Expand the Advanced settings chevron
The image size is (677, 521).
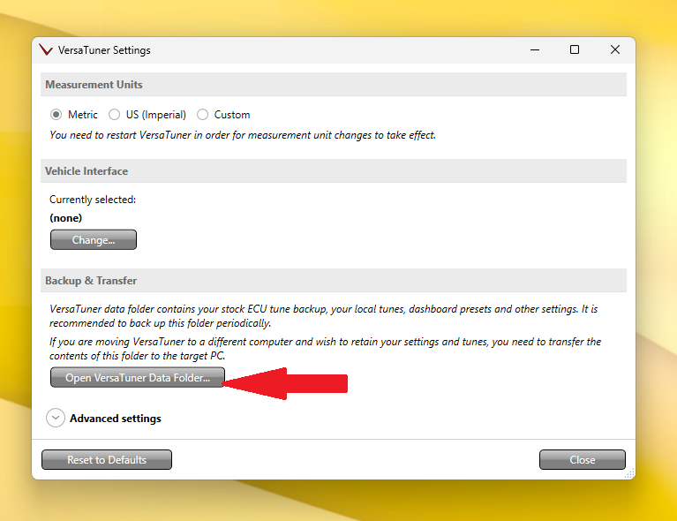56,418
